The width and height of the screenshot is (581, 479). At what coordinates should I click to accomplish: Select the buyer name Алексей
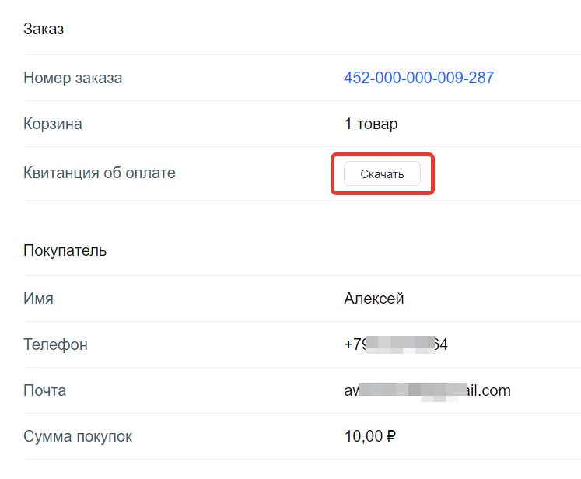(x=374, y=299)
